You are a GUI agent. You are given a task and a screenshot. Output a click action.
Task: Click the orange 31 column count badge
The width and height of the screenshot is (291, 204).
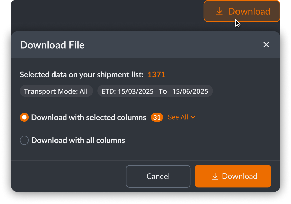coord(157,117)
